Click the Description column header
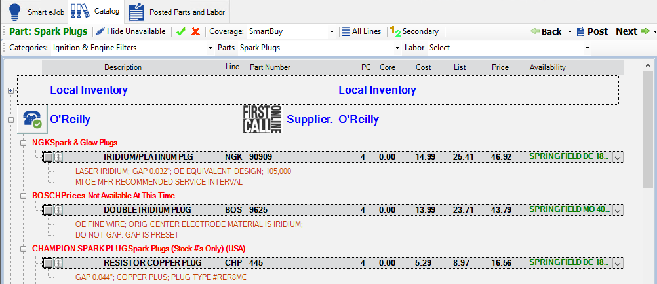The image size is (657, 284). [123, 67]
